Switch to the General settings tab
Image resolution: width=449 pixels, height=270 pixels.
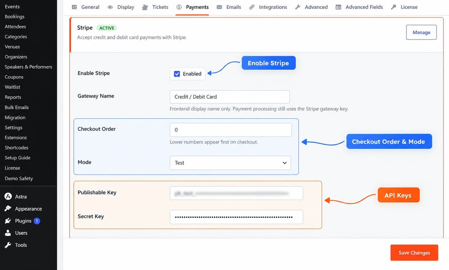tap(86, 7)
